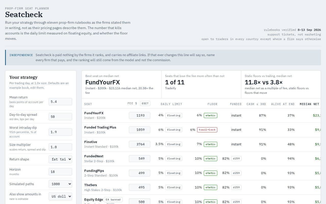Open the Finotive seat row name

point(91,142)
